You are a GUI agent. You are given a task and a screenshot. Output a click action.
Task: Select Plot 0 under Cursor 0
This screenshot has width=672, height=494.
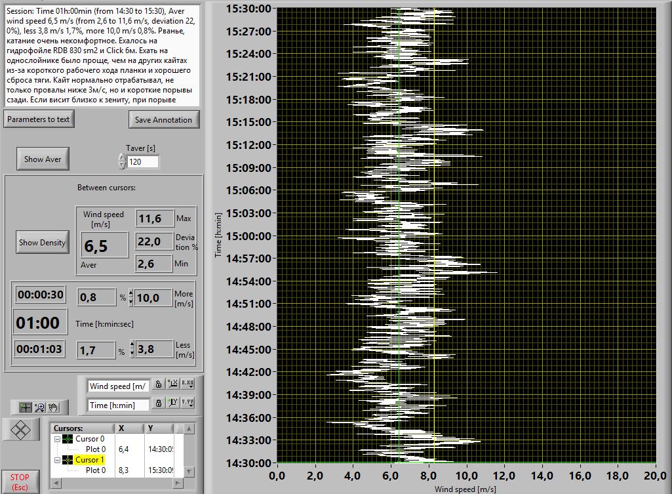(x=95, y=449)
